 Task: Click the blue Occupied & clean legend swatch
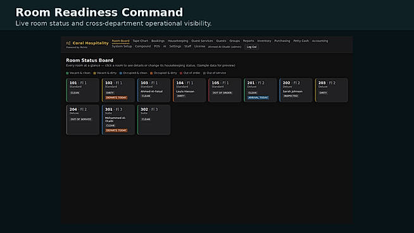click(x=121, y=73)
